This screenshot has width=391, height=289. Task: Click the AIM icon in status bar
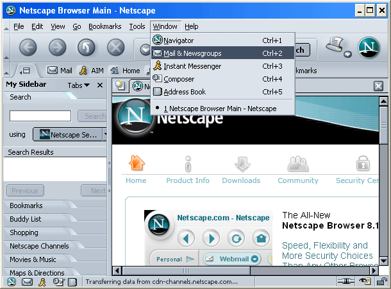[x=42, y=282]
